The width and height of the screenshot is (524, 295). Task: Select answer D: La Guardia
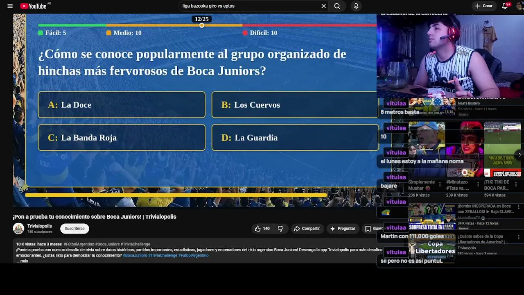pos(295,138)
